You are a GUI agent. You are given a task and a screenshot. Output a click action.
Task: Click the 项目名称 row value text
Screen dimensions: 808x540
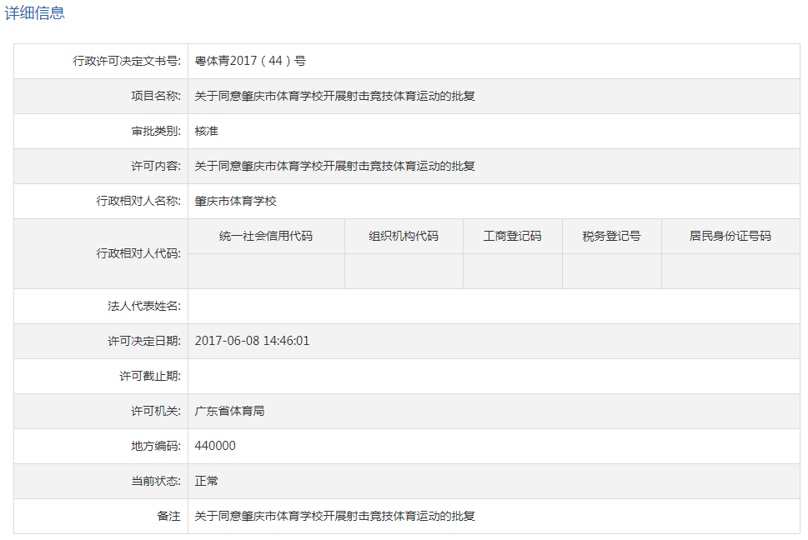[334, 96]
